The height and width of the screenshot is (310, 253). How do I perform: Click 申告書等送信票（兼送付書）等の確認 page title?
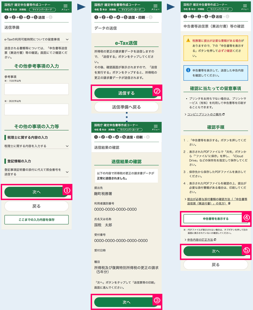[214, 26]
